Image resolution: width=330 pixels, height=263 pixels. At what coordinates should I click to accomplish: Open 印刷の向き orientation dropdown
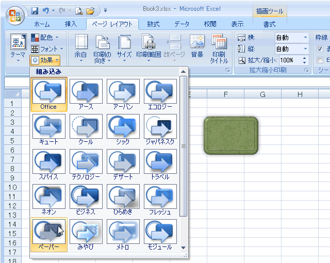[x=102, y=49]
